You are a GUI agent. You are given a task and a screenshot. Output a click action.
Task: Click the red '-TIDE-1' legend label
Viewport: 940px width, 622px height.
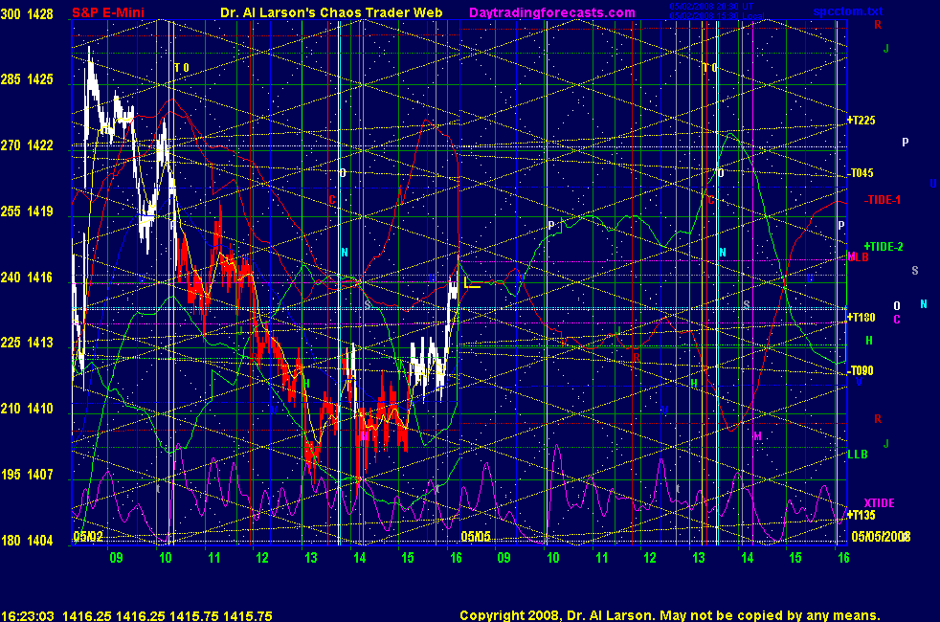tap(883, 200)
